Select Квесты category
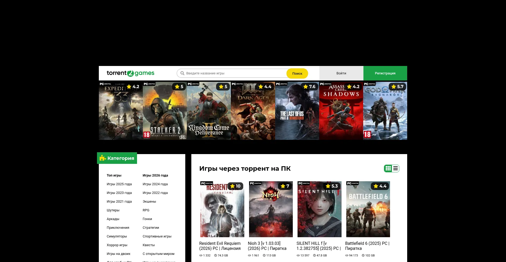Image resolution: width=506 pixels, height=262 pixels. (149, 245)
